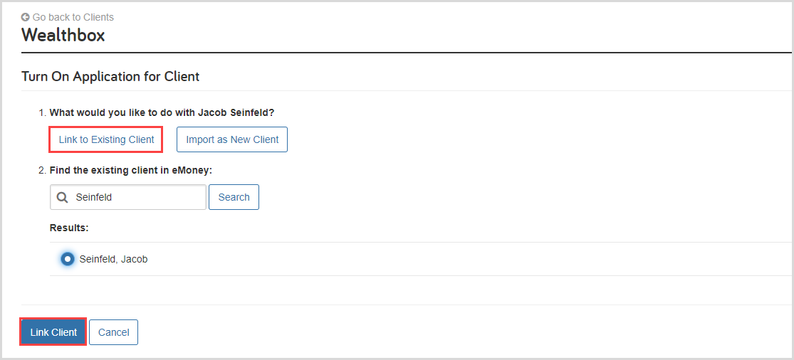Click the Seinfeld, Jacob result label
The height and width of the screenshot is (360, 794).
pos(113,259)
